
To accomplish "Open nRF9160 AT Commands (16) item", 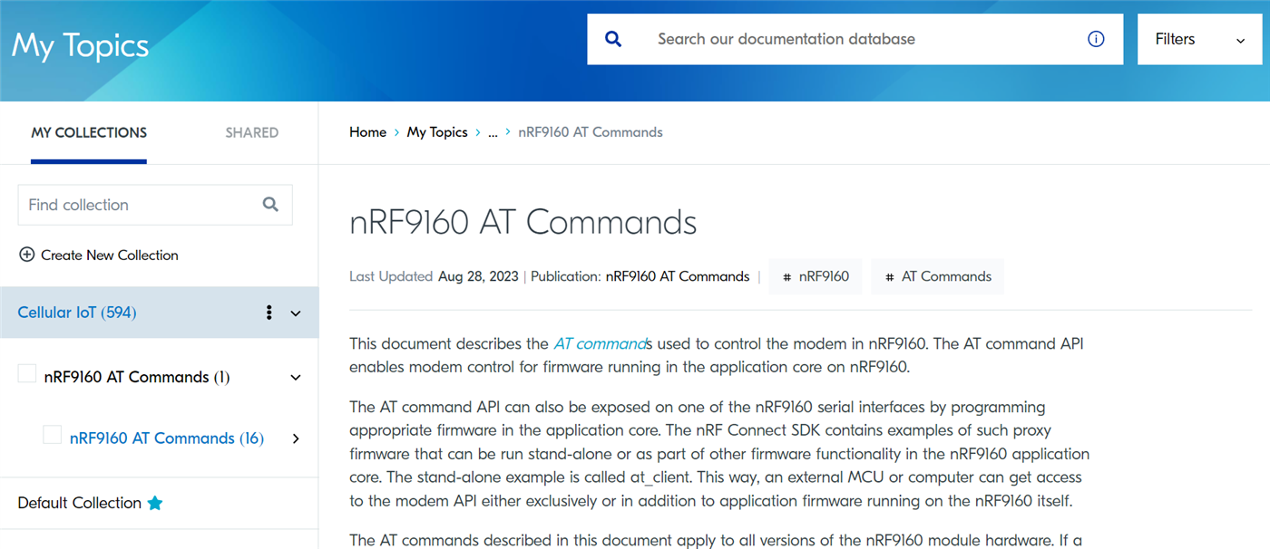I will pyautogui.click(x=167, y=438).
